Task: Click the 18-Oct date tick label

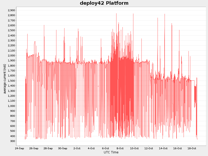Action: [192, 148]
